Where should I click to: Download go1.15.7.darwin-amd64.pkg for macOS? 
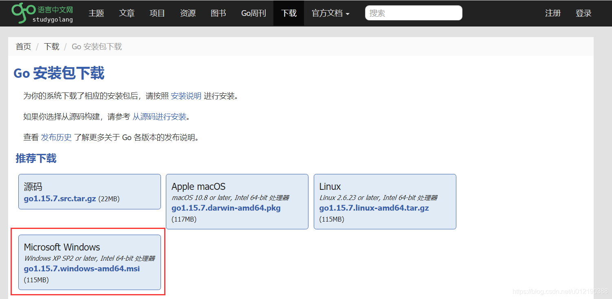click(x=226, y=208)
